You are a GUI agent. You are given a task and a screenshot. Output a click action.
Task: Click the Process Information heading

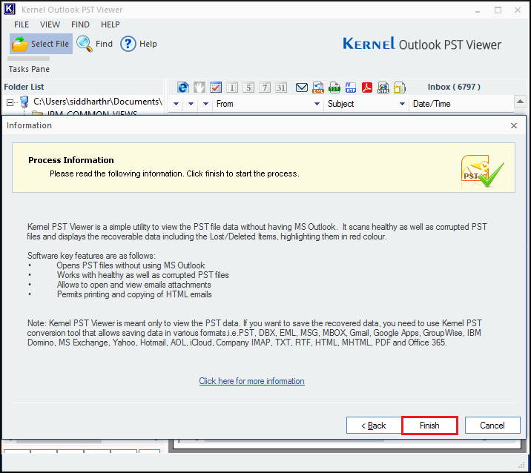click(x=71, y=160)
